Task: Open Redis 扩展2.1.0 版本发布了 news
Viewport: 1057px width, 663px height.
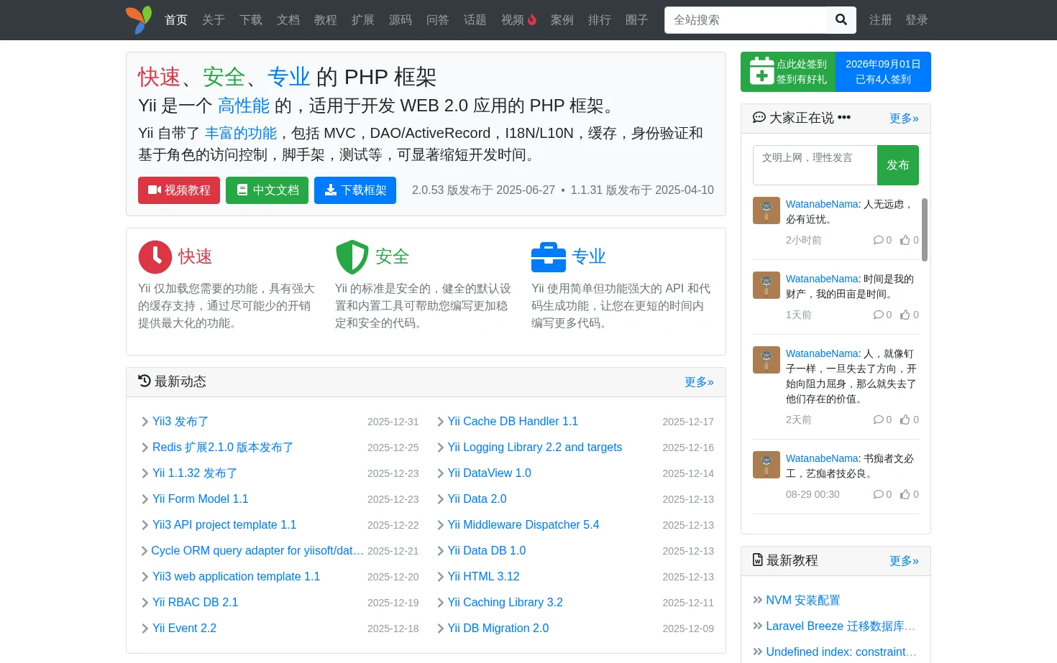Action: (x=223, y=448)
